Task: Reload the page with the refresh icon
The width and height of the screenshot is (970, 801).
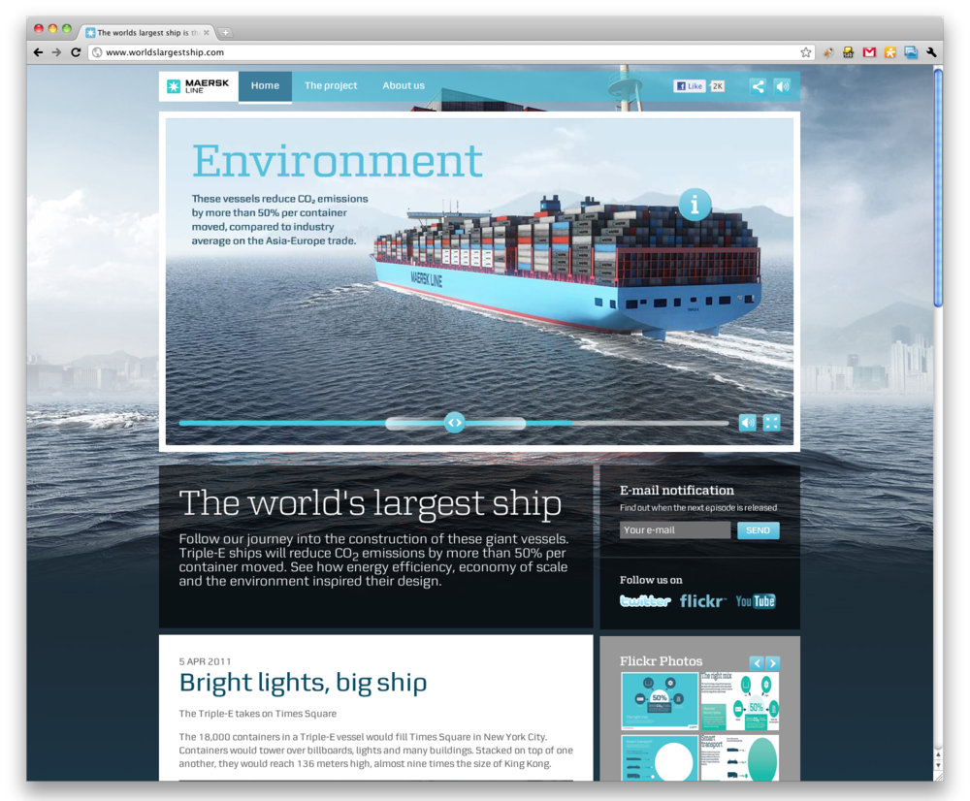Action: click(76, 52)
